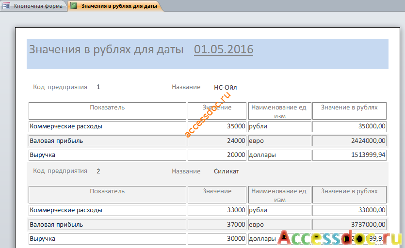This screenshot has width=405, height=248.
Task: Select the value 35000 cell
Action: tap(217, 126)
